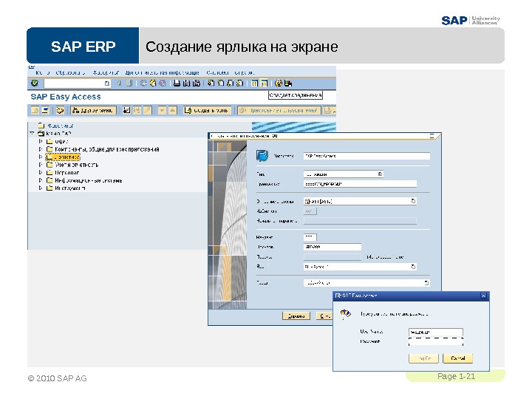
Task: Click the Move Favorites Up arrow icon
Action: tap(173, 110)
